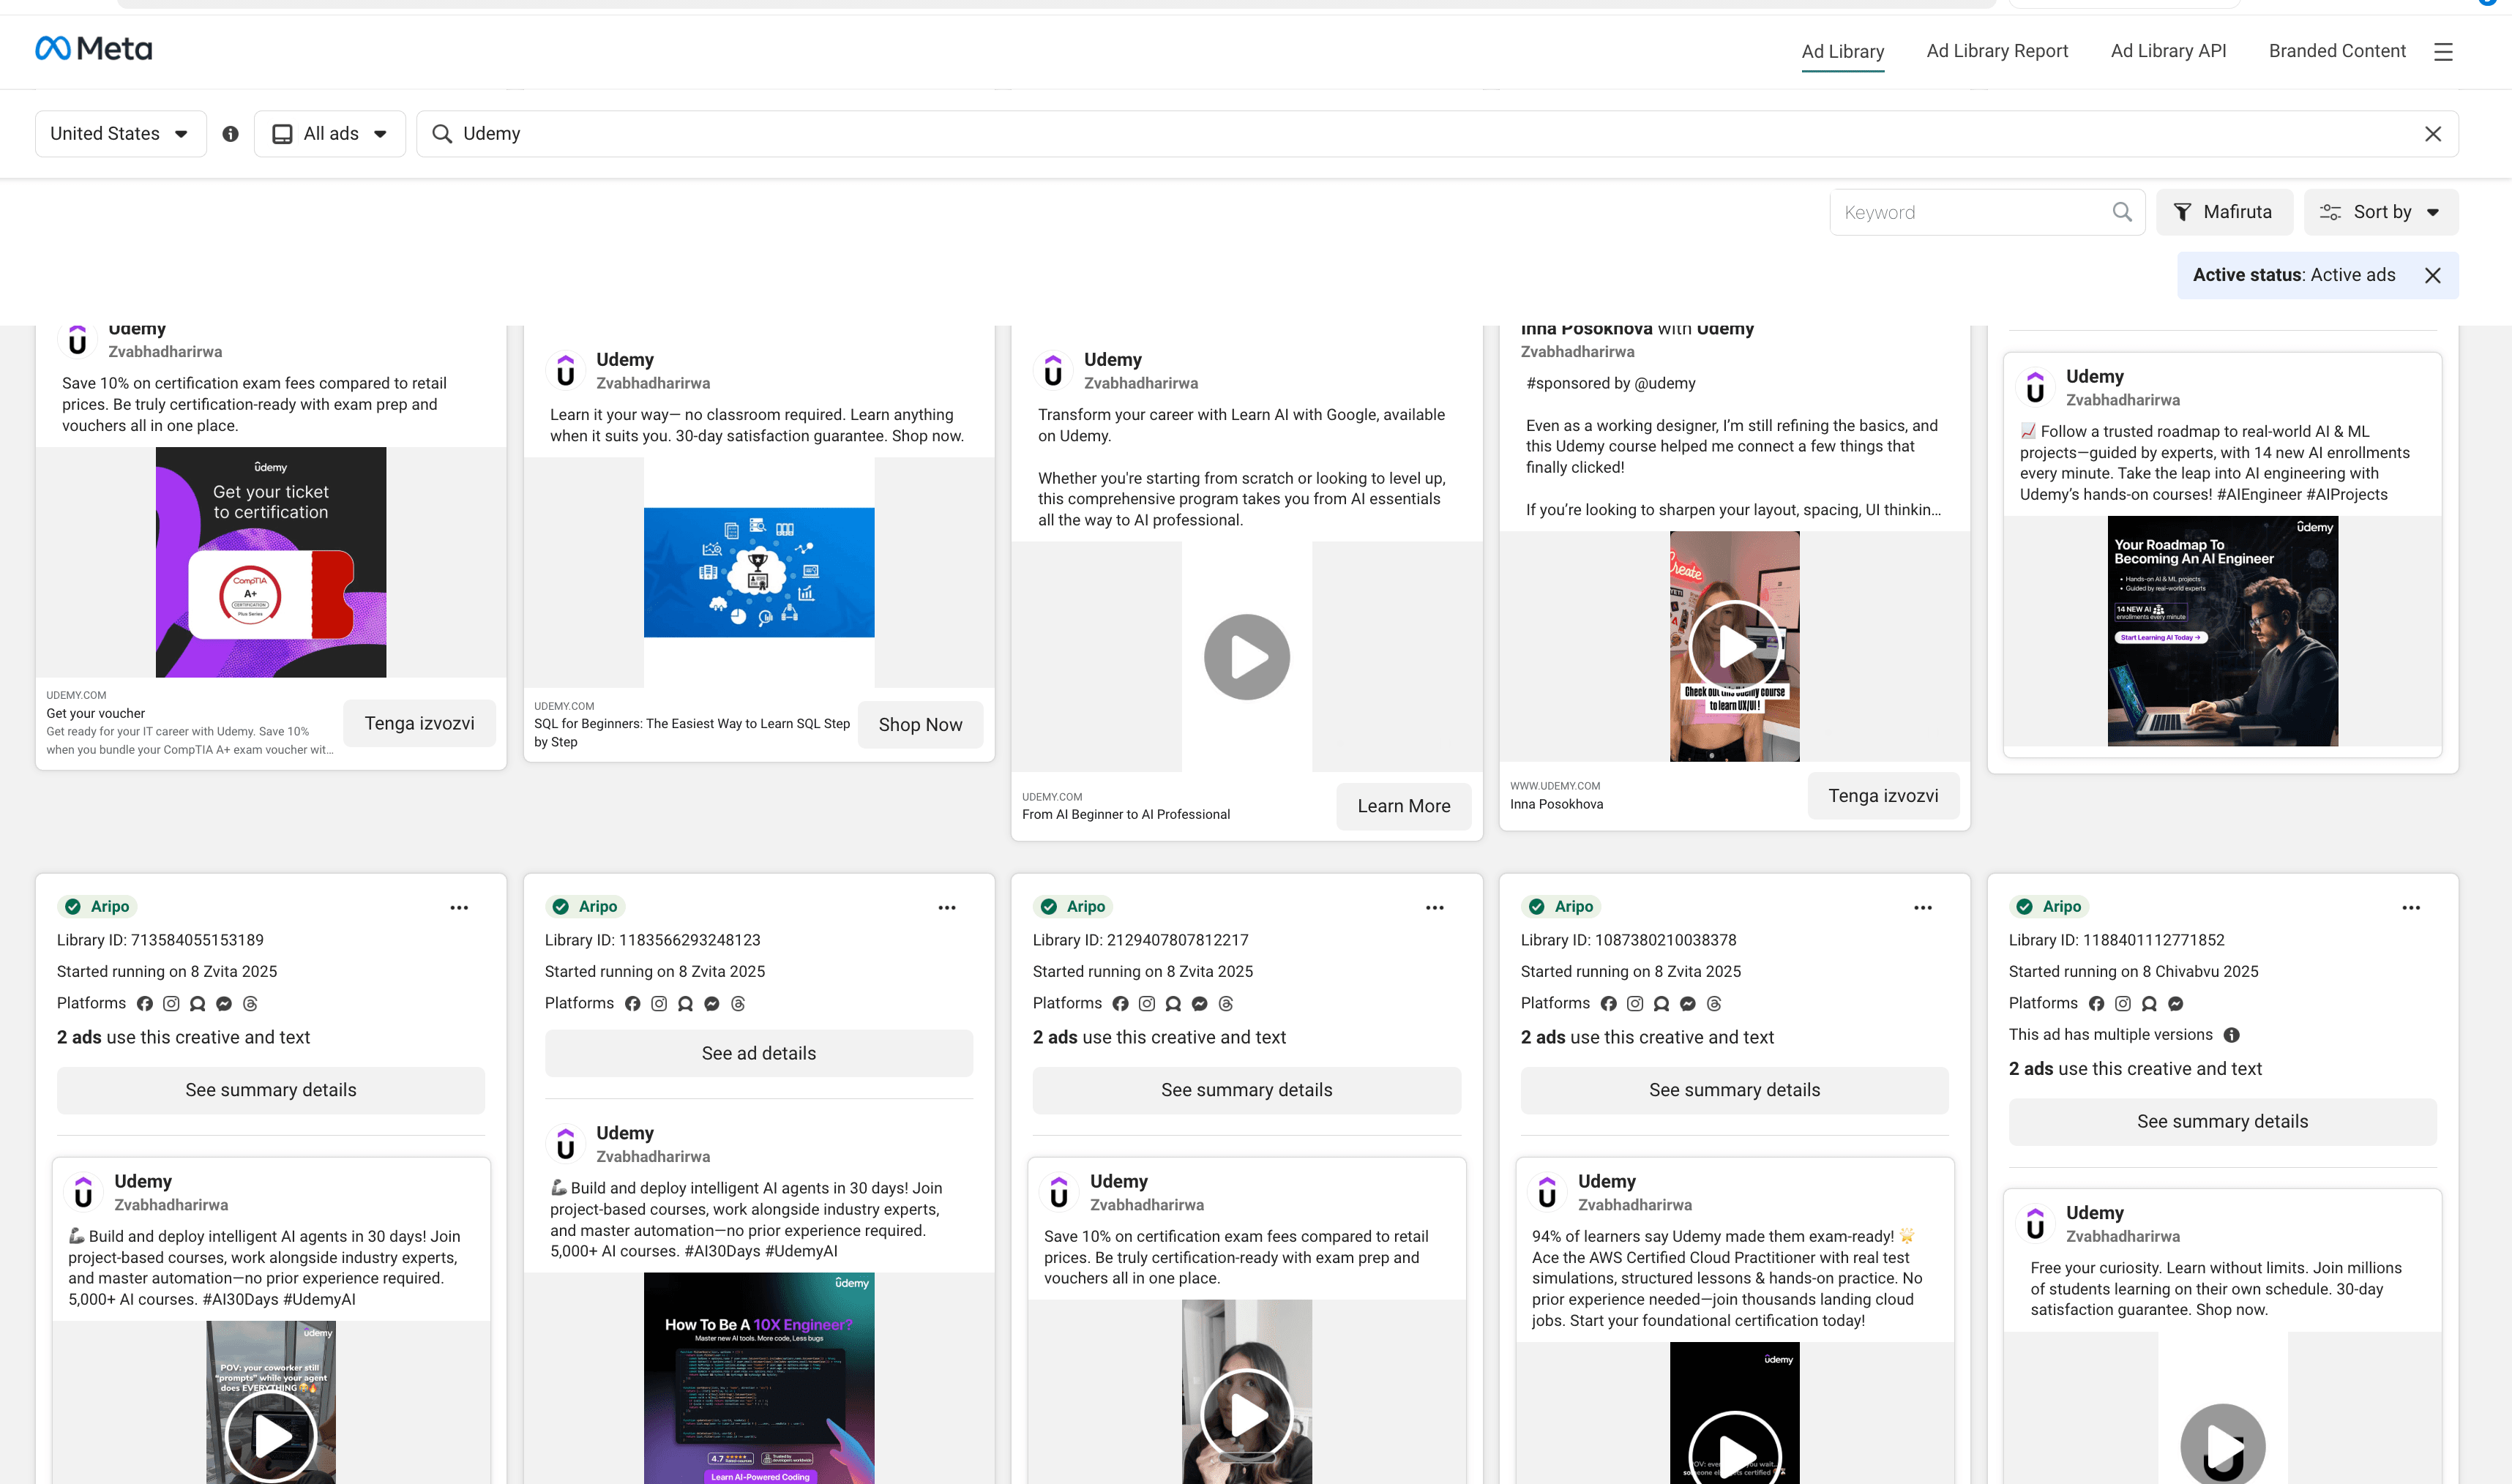Click Facebook platform icon for ad 1183566293248123
2512x1484 pixels.
pos(633,1003)
